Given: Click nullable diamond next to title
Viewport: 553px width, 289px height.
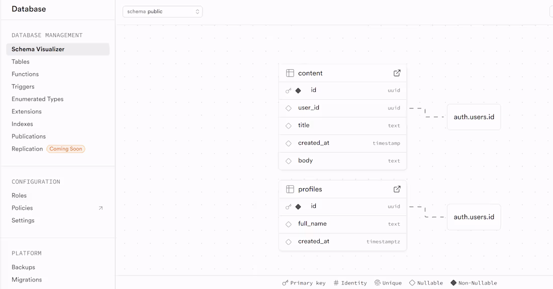Looking at the screenshot, I should [x=289, y=125].
